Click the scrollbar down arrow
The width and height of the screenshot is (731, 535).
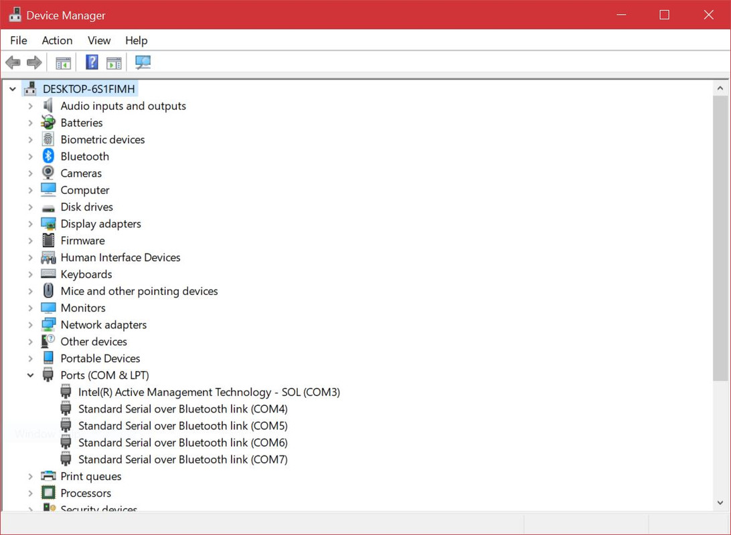720,503
